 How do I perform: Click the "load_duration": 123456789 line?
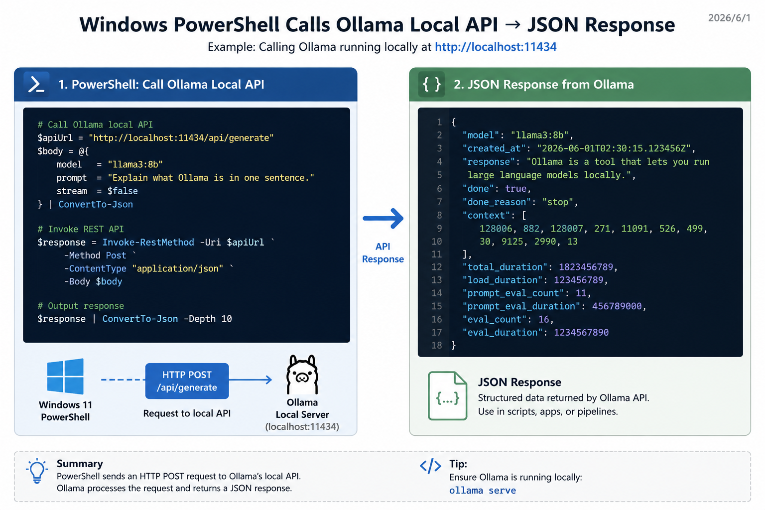[535, 280]
